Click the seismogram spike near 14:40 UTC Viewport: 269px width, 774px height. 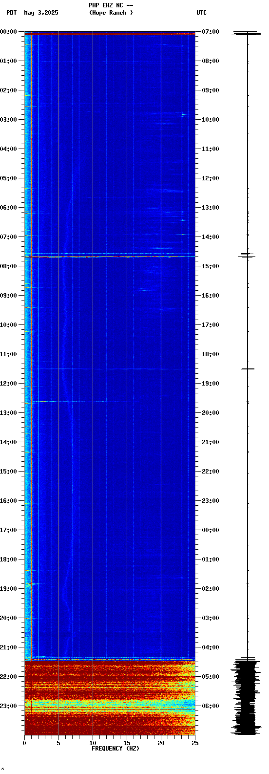pos(247,255)
